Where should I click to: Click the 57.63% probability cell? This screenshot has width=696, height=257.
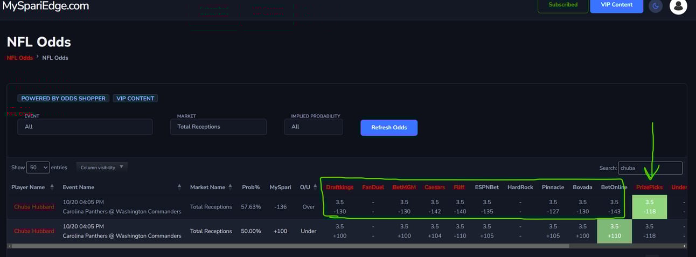pyautogui.click(x=251, y=207)
